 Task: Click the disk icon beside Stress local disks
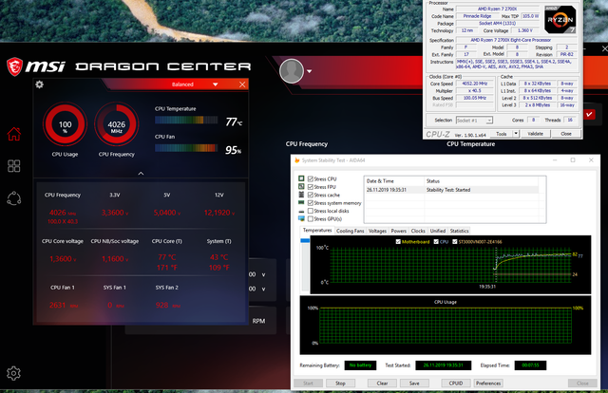coord(301,211)
